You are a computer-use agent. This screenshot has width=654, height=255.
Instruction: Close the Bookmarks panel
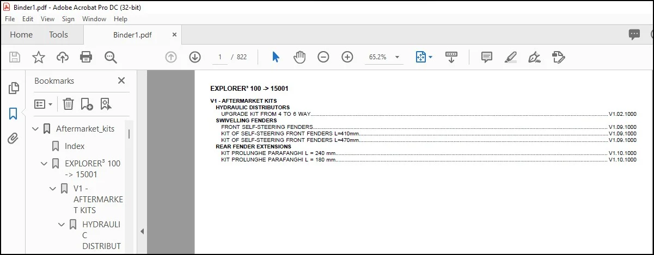tap(121, 80)
